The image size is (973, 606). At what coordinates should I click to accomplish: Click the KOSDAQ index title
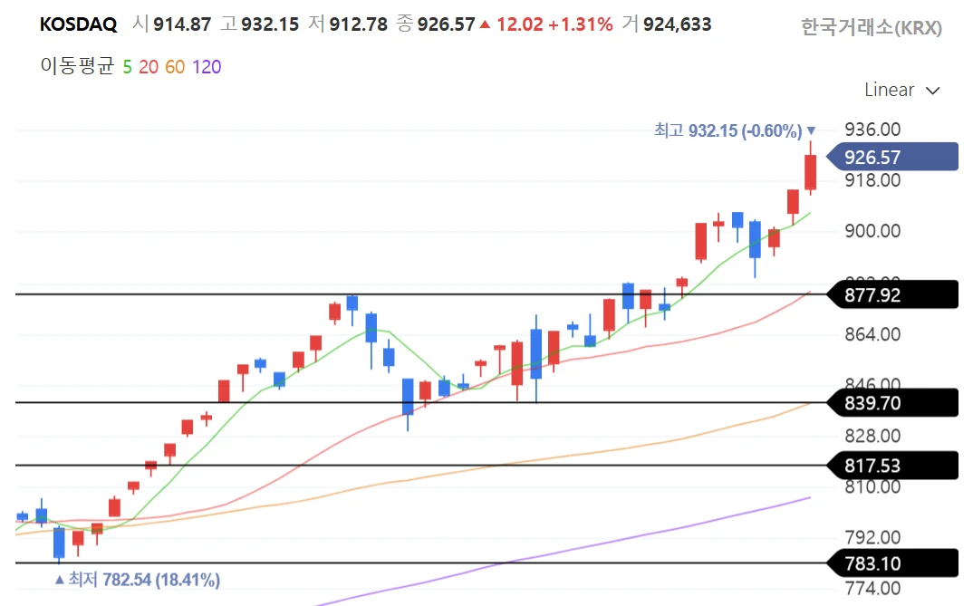pos(79,25)
